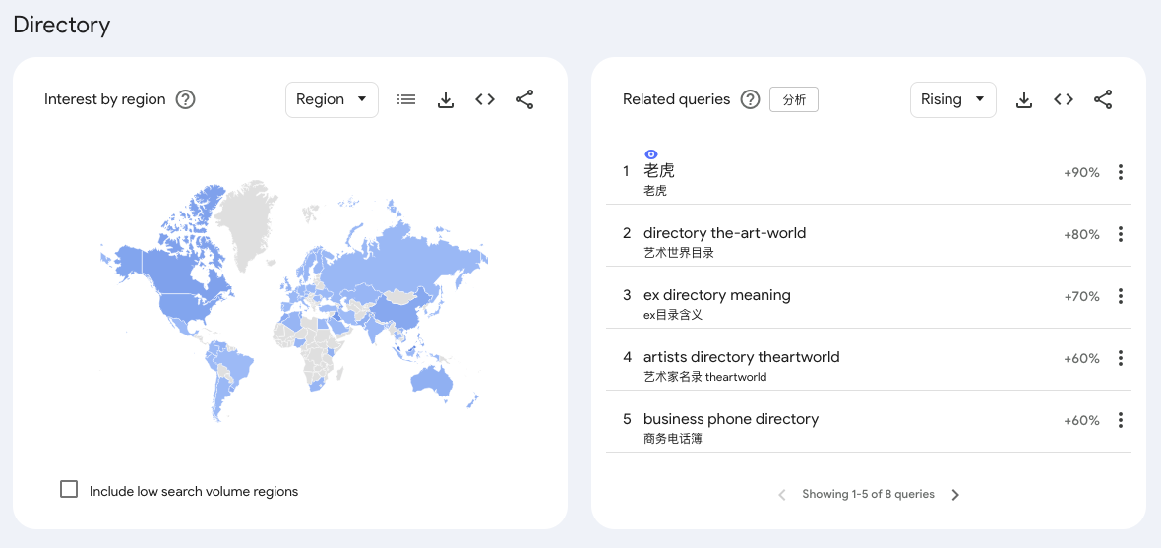Image resolution: width=1161 pixels, height=548 pixels.
Task: Download Related queries data
Action: pyautogui.click(x=1024, y=100)
